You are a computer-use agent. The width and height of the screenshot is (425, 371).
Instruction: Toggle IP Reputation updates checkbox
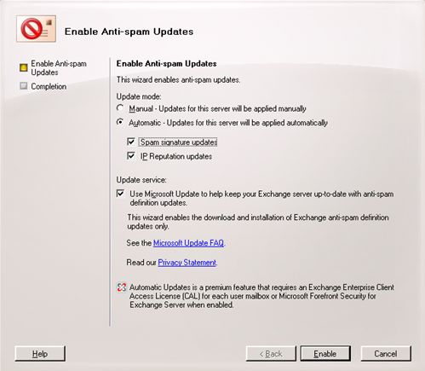point(131,156)
